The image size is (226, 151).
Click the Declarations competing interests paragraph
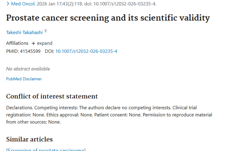click(109, 115)
